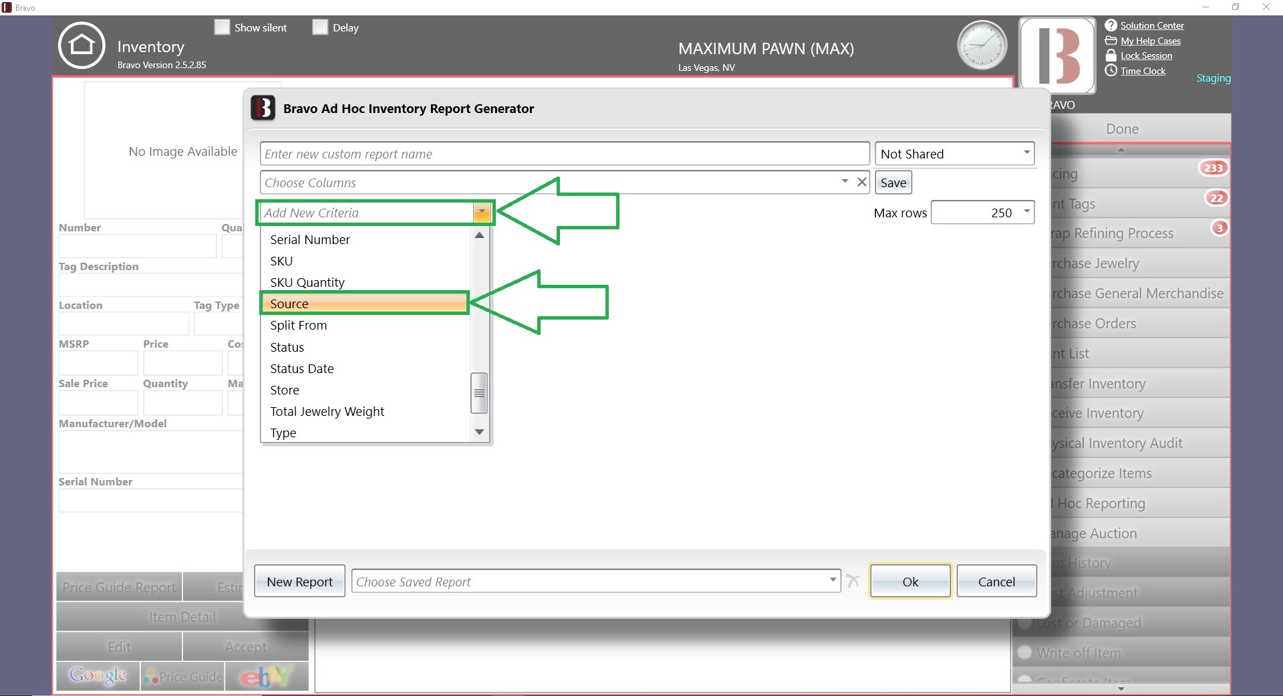Click the criteria list scrollbar thumb
1283x696 pixels.
(479, 392)
